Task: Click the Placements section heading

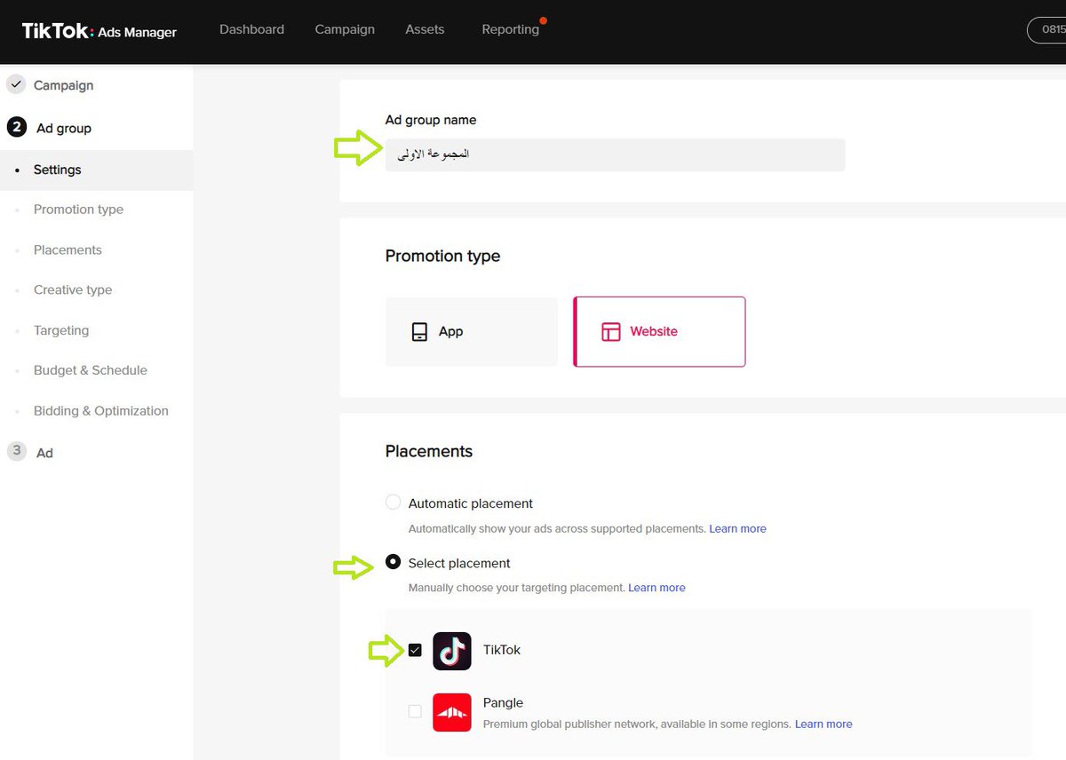Action: 429,451
